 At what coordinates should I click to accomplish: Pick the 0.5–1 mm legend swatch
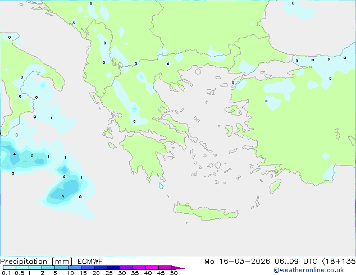pyautogui.click(x=22, y=268)
